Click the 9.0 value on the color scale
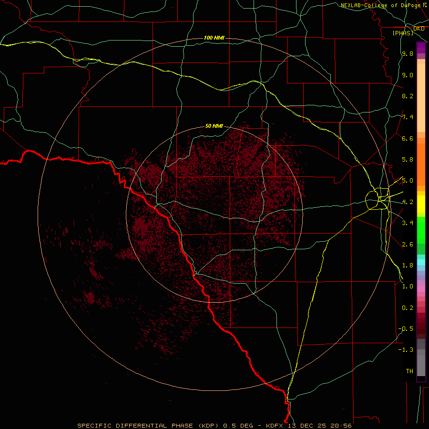The height and width of the screenshot is (429, 429). click(408, 75)
